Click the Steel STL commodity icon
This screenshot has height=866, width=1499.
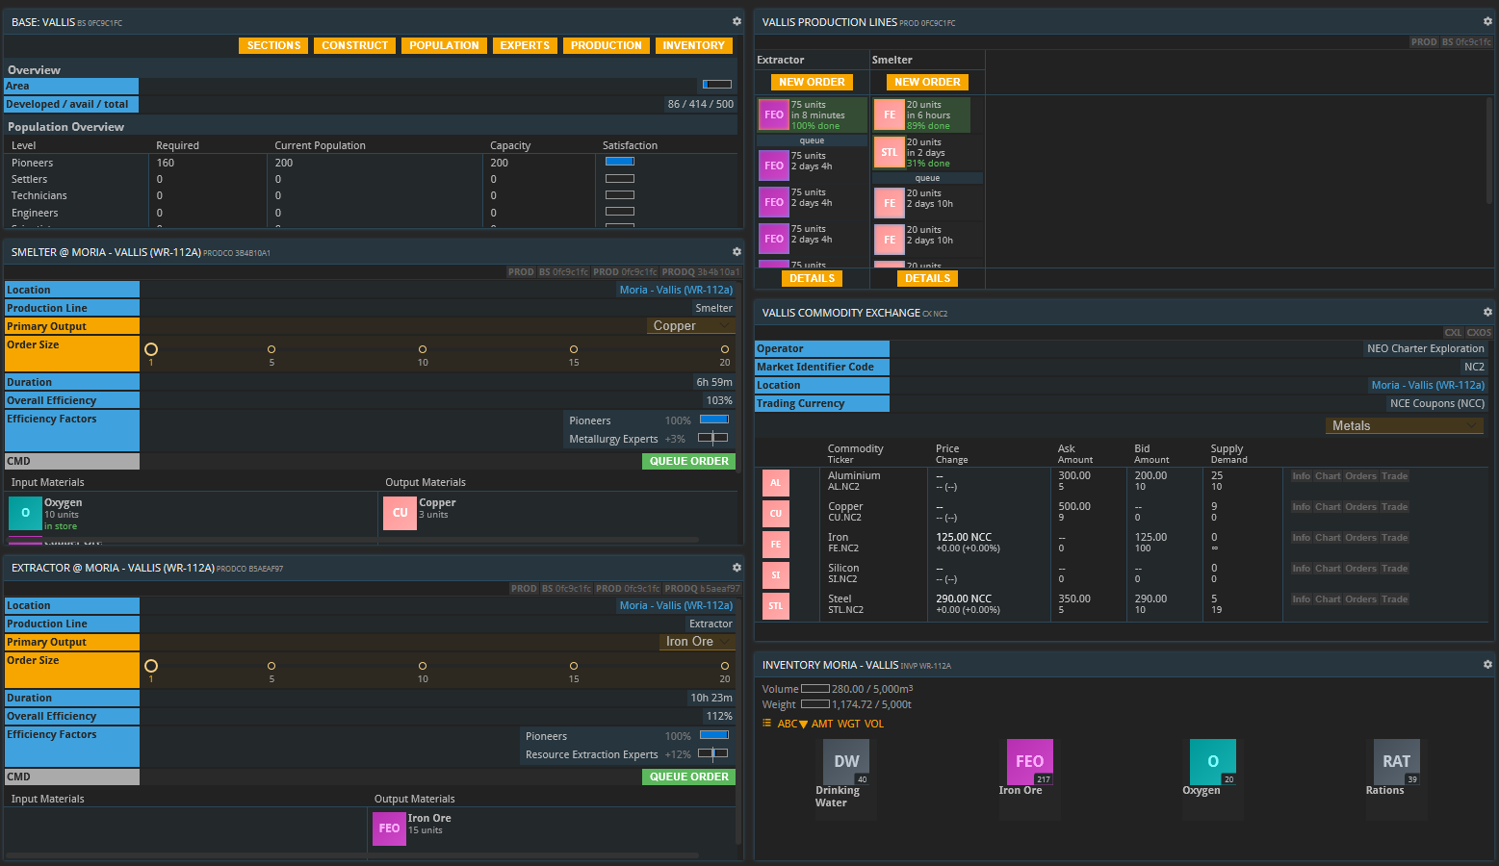pos(775,606)
